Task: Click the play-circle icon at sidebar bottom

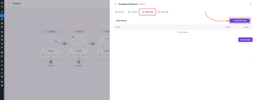Action: coord(2,85)
